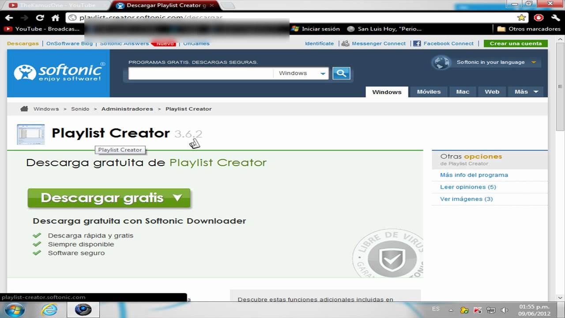Click Windows in the breadcrumb

(x=46, y=109)
